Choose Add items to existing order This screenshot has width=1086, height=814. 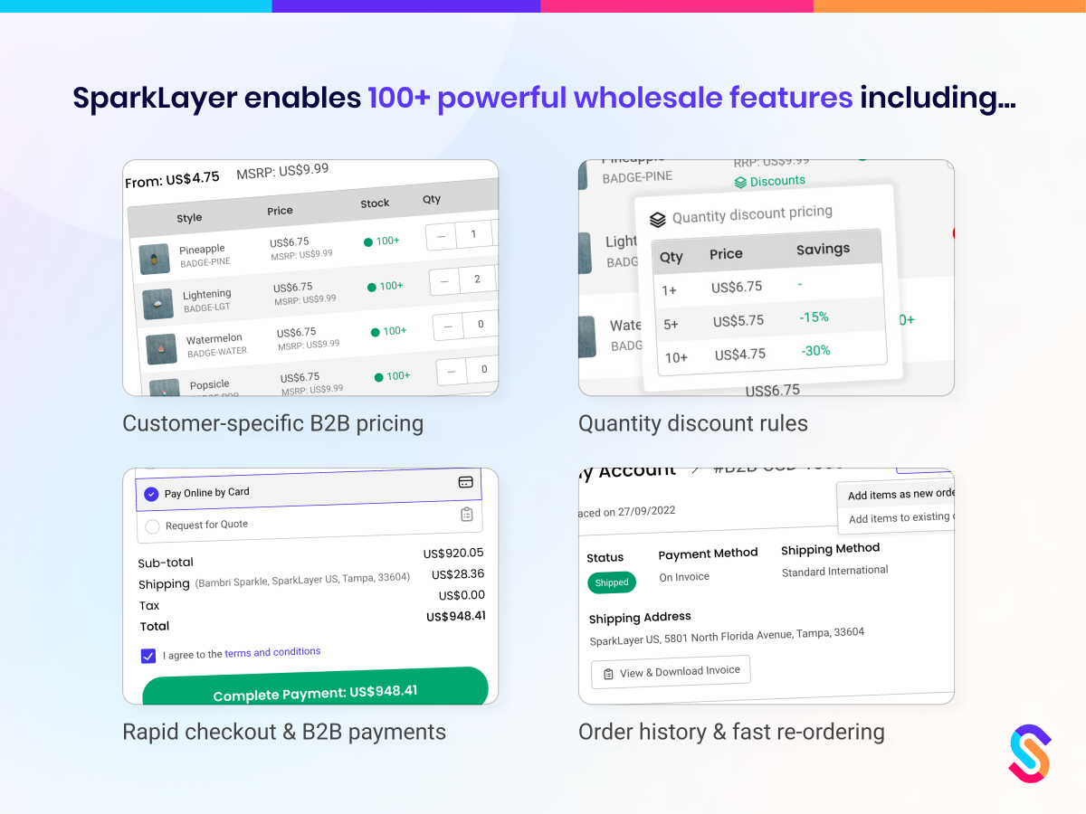pos(900,517)
